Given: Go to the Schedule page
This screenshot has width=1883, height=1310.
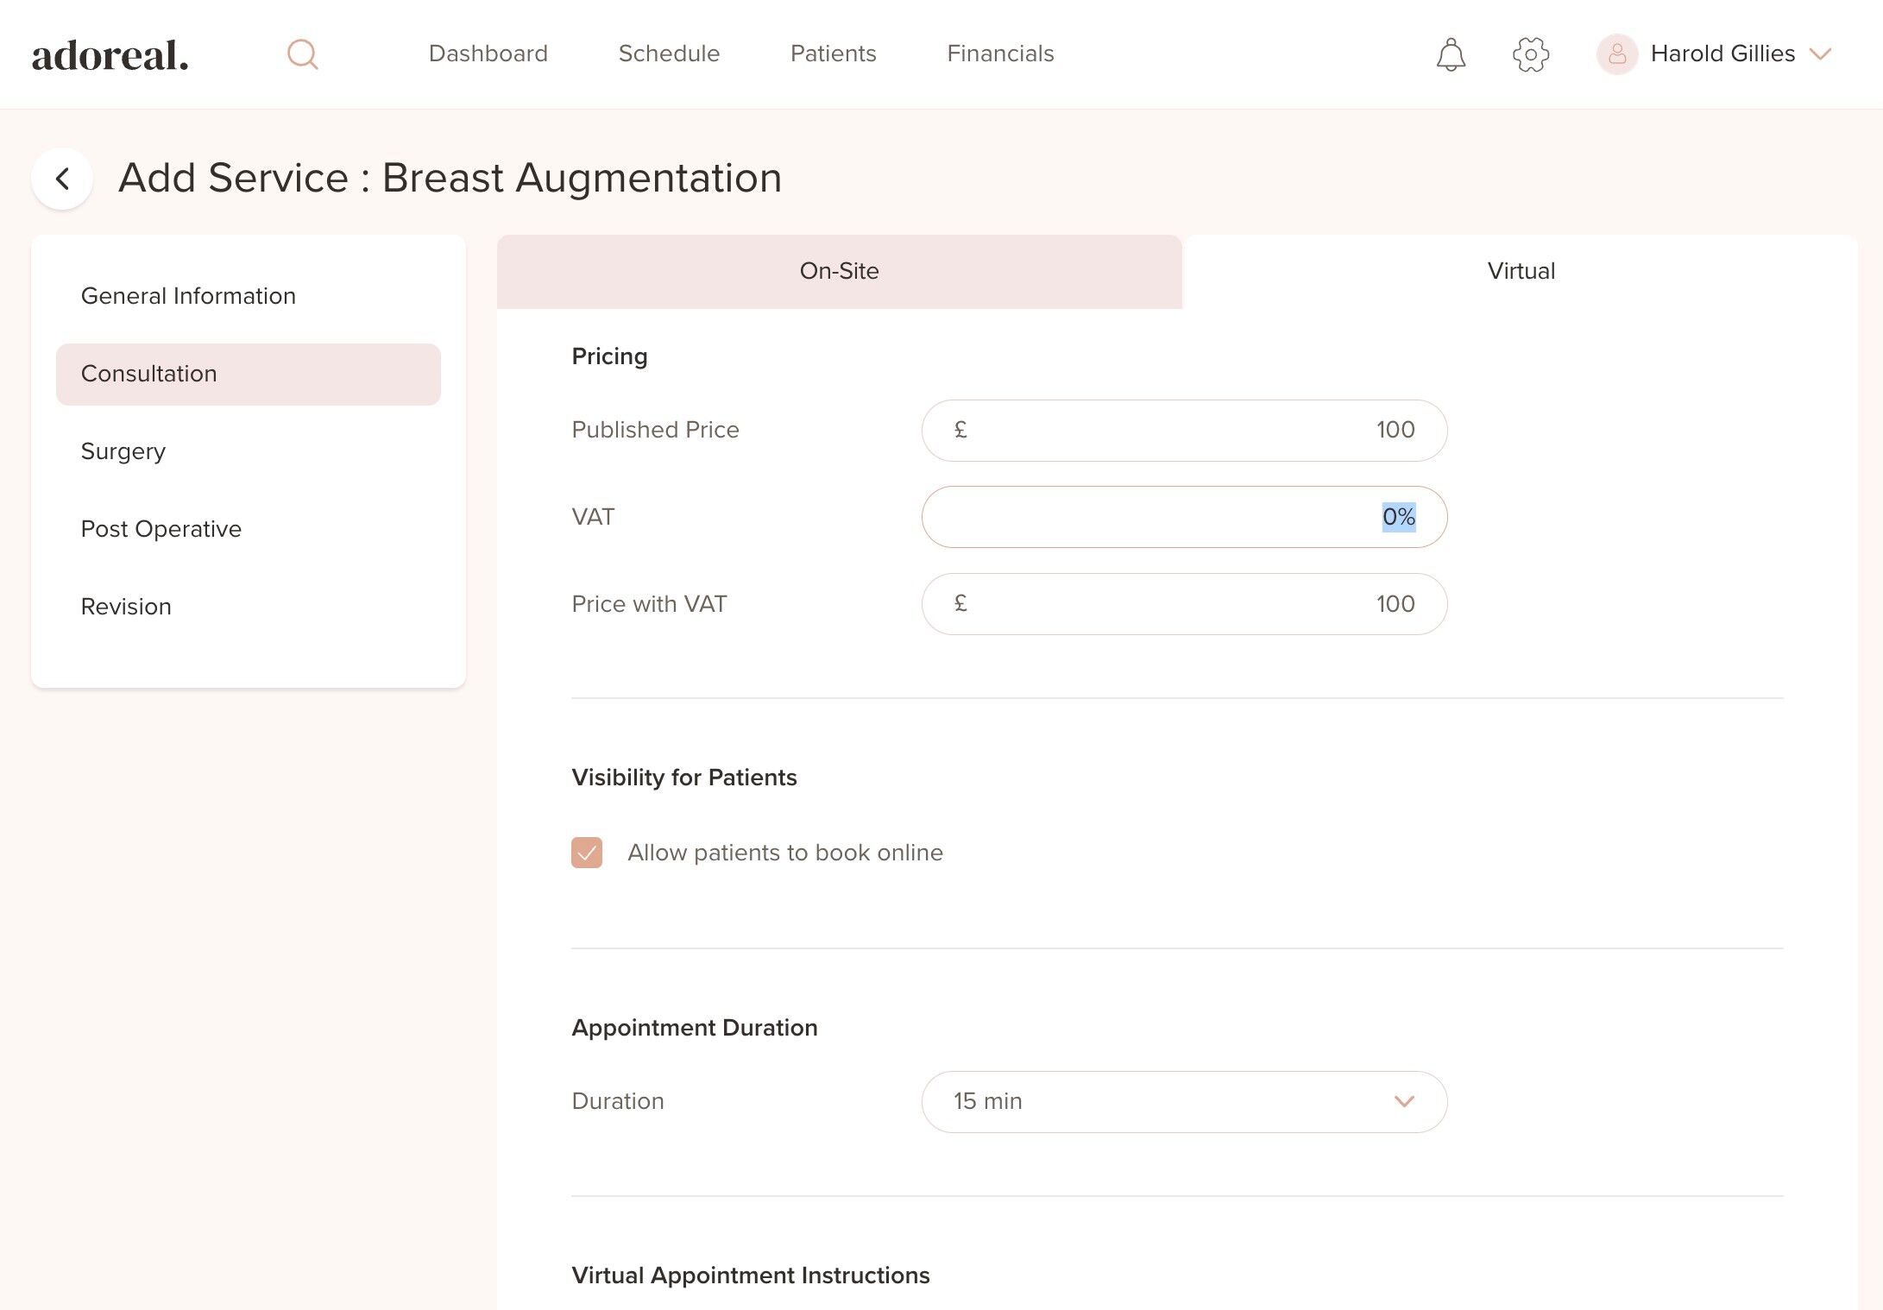Looking at the screenshot, I should pyautogui.click(x=669, y=54).
